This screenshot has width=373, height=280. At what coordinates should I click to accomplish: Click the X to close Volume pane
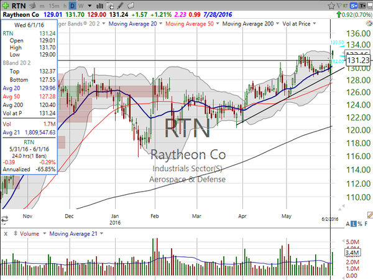click(6, 234)
